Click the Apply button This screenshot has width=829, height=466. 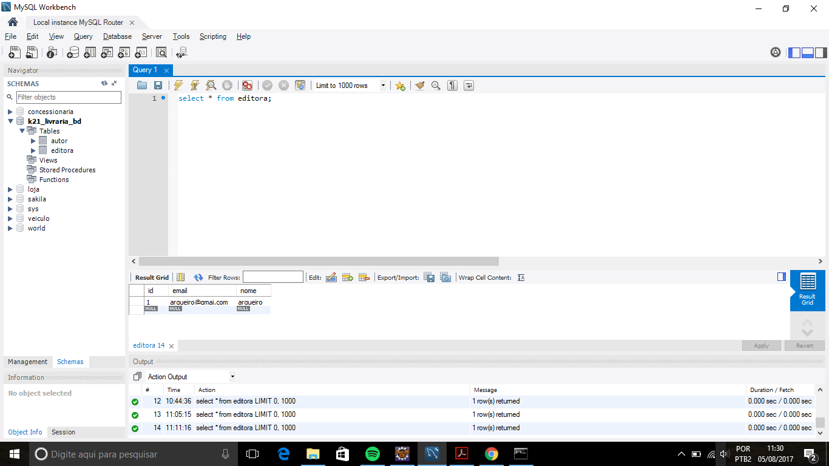761,345
